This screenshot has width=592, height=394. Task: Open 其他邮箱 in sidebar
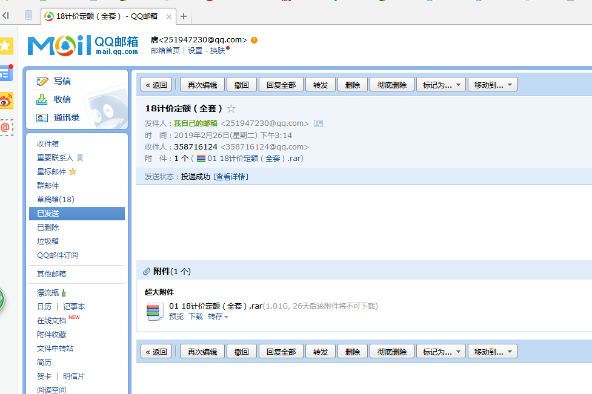52,274
